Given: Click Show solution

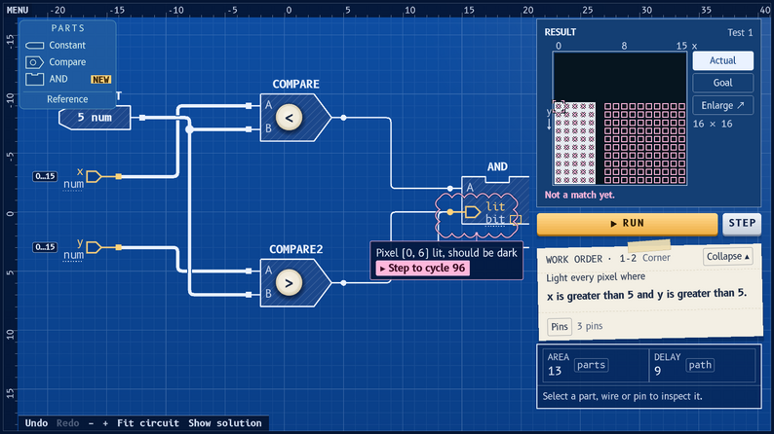Looking at the screenshot, I should click(x=225, y=423).
